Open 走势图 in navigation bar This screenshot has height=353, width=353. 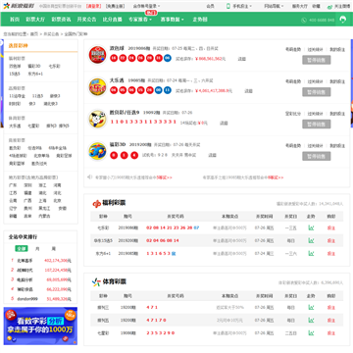pos(200,20)
